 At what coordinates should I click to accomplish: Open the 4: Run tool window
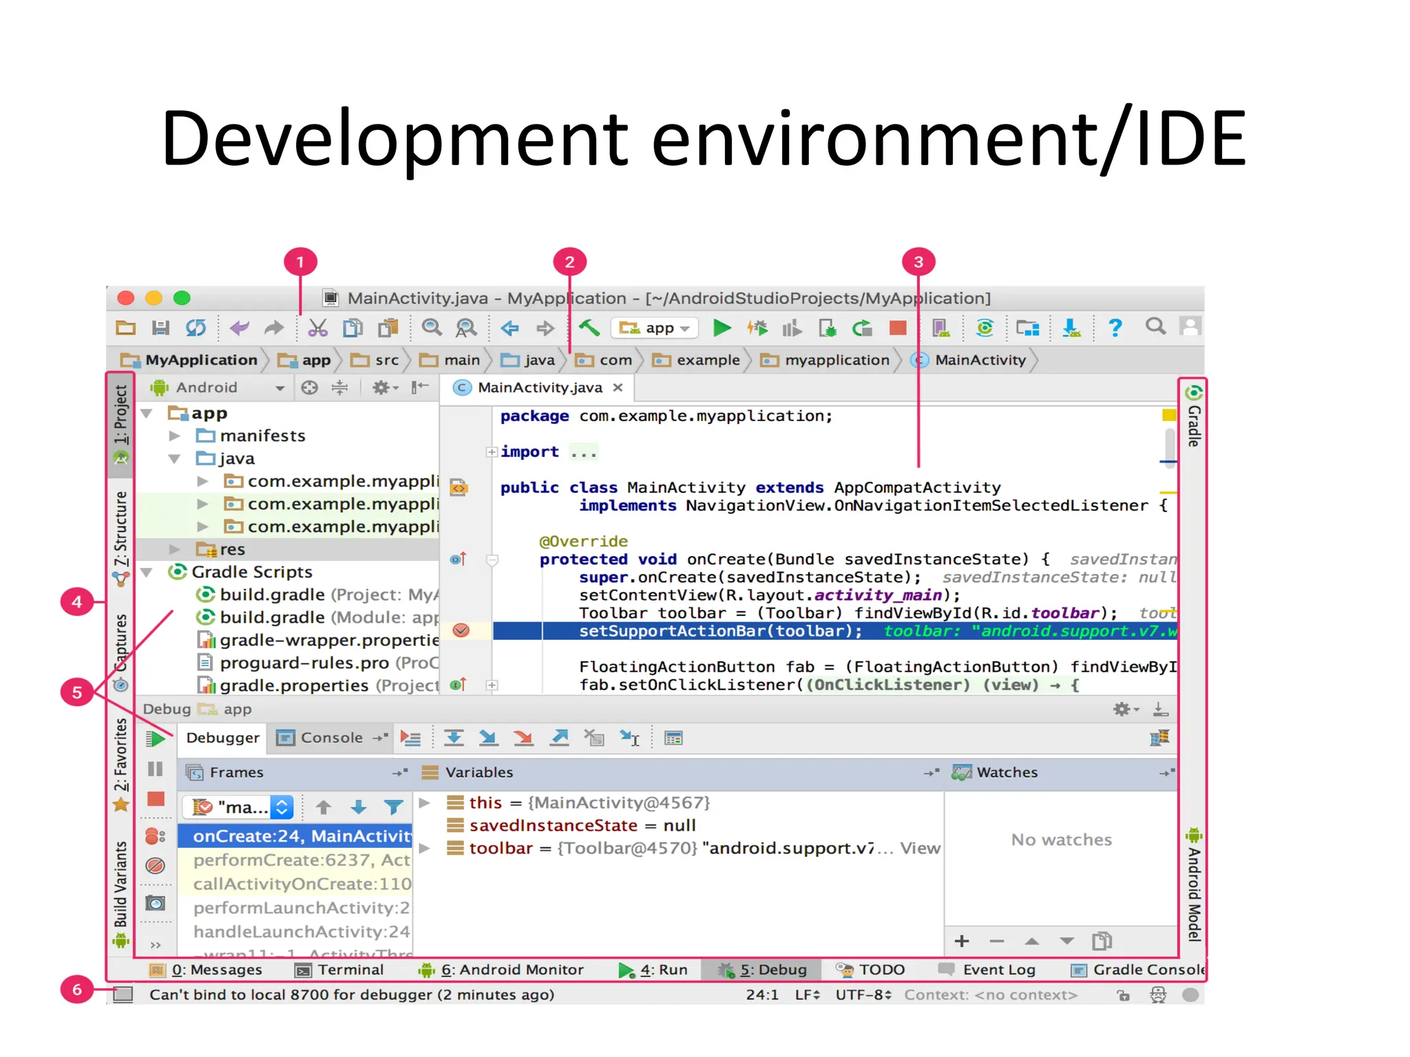(653, 970)
